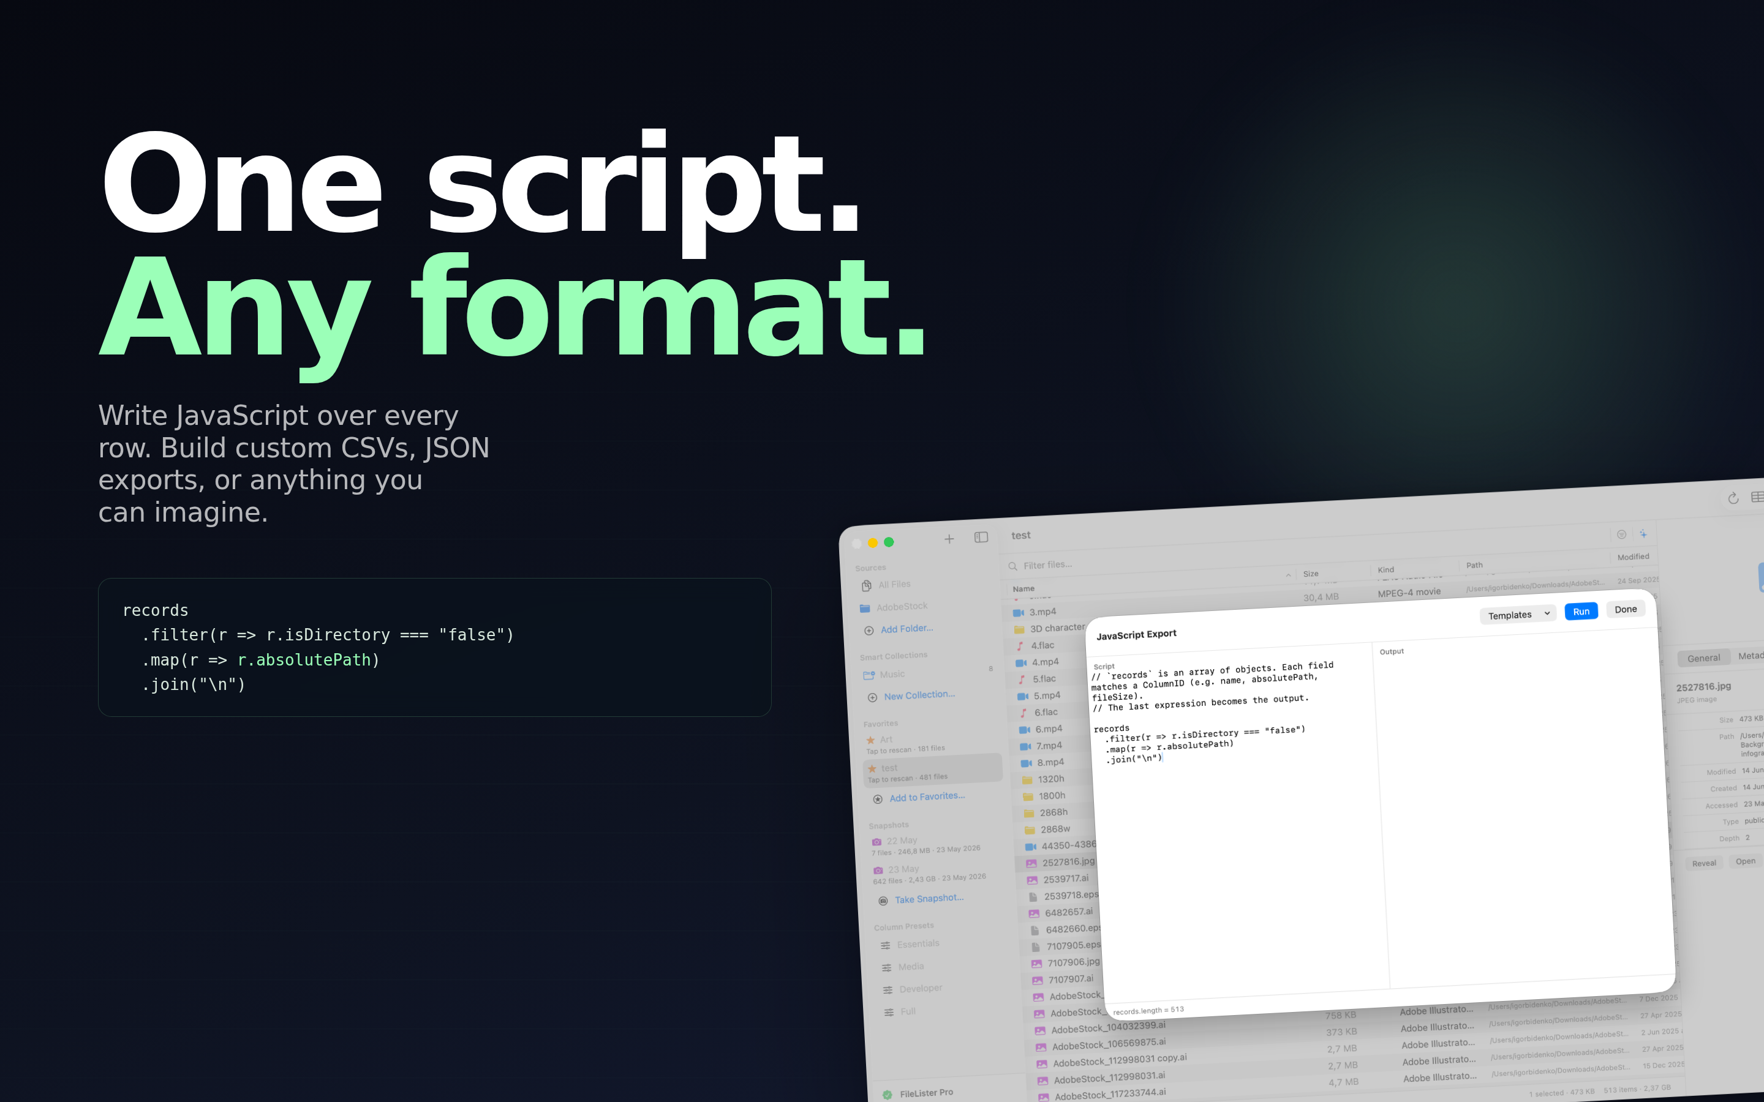Screen dimensions: 1764x1102
Task: Sort by the Path column header
Action: coord(1474,565)
